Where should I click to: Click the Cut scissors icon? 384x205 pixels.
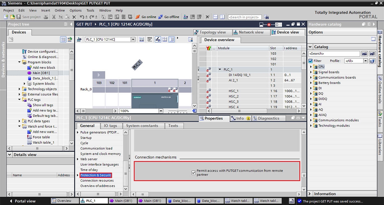click(54, 17)
